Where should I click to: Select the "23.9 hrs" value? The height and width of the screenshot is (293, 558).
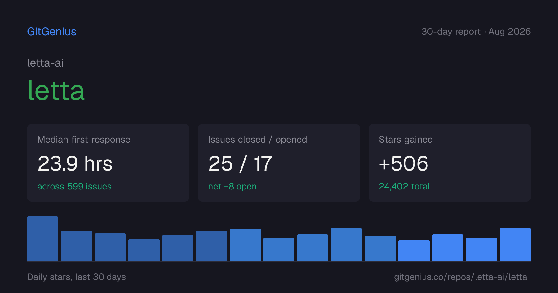click(x=75, y=163)
